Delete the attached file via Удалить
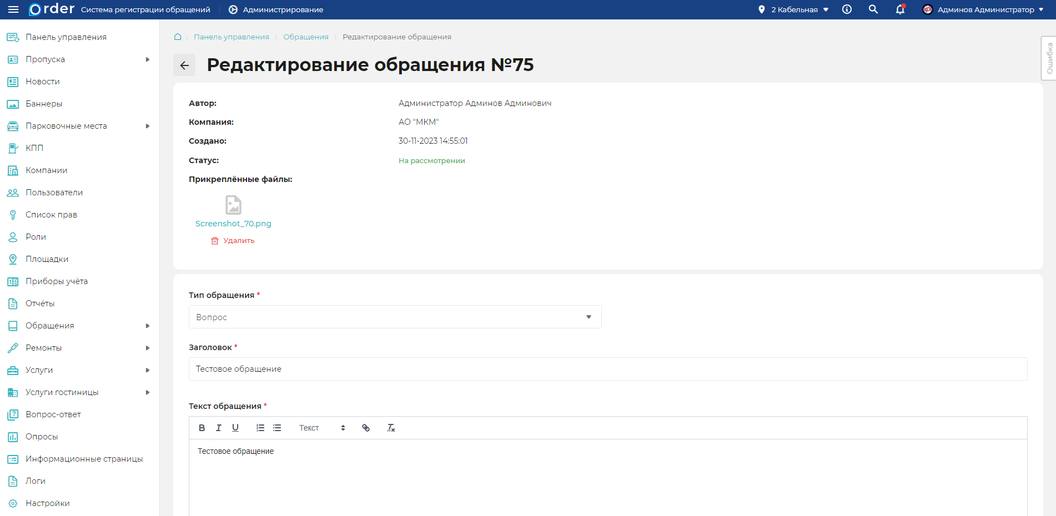 tap(233, 241)
